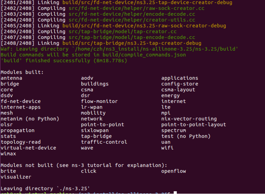This screenshot has width=265, height=194.
Task: Click the 'brite' not-built module
Action: [x=8, y=171]
